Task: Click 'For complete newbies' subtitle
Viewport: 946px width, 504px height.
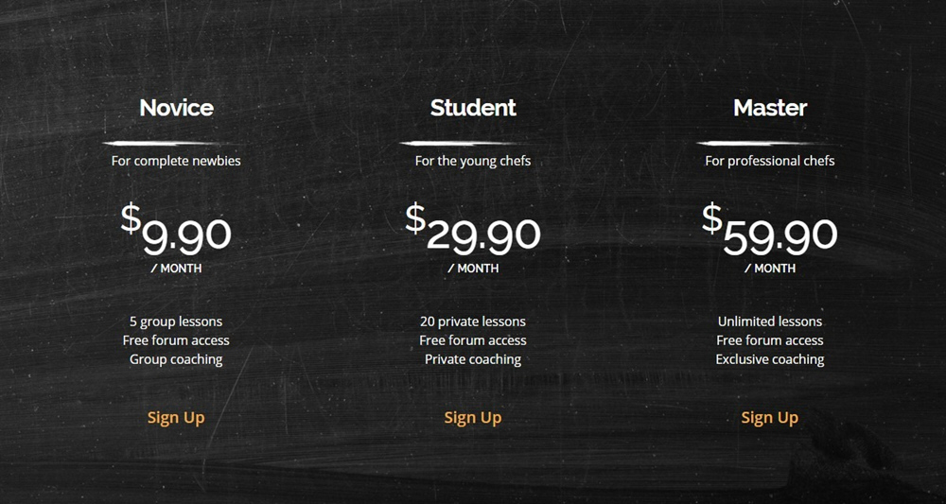Action: pyautogui.click(x=176, y=161)
